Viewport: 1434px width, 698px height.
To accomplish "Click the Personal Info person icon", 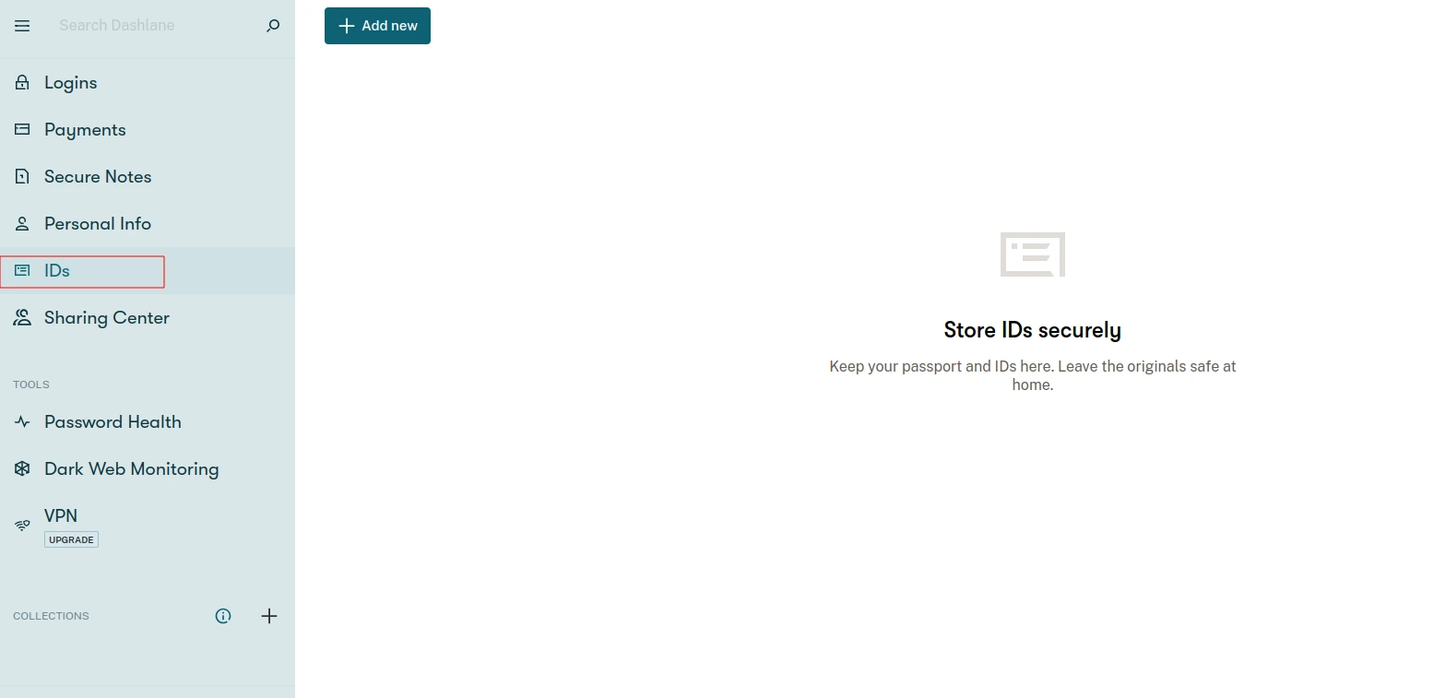I will [22, 224].
